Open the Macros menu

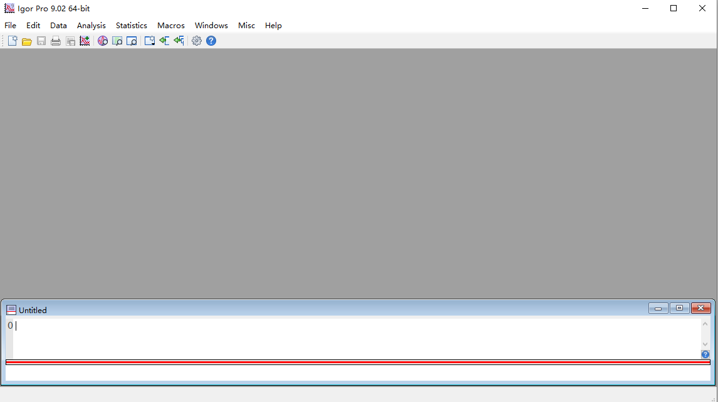[x=171, y=26]
